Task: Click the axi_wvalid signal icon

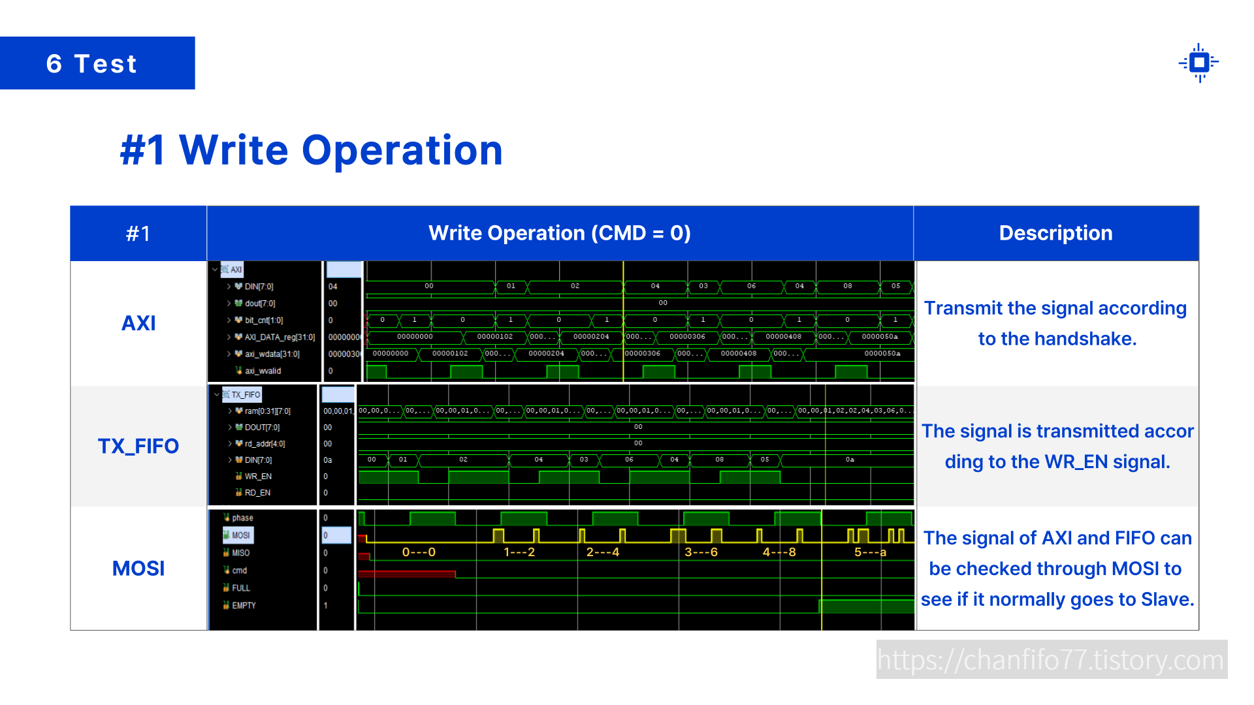Action: click(x=239, y=371)
